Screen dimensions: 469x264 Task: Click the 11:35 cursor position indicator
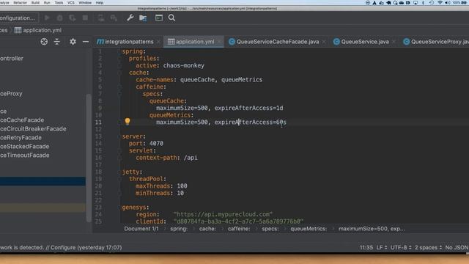click(x=366, y=248)
